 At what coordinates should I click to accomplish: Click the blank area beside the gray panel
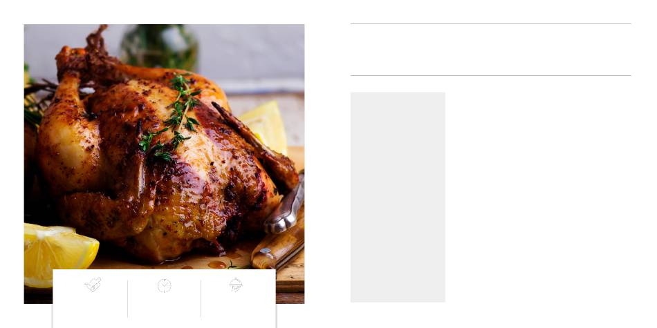pos(538,197)
